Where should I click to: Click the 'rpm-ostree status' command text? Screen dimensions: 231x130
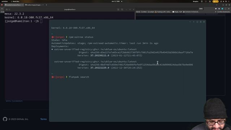[81, 37]
